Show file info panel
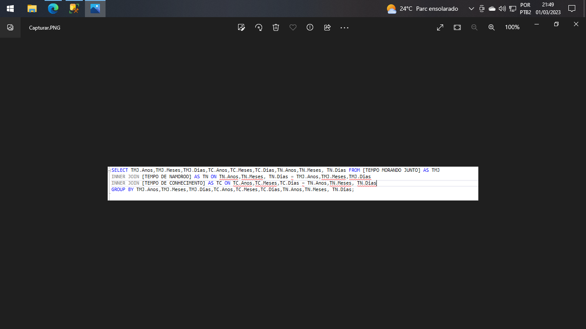Image resolution: width=586 pixels, height=329 pixels. [310, 27]
